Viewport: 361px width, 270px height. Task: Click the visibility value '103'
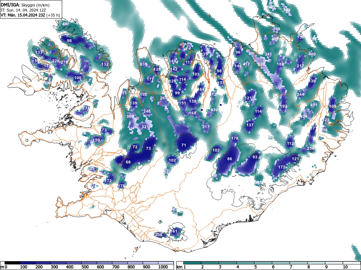[x=196, y=74]
